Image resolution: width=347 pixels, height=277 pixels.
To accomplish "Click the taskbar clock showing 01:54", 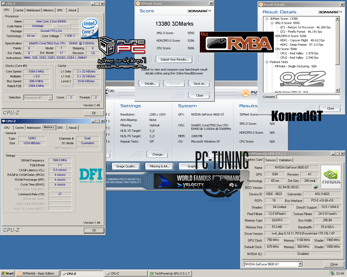I will tap(340, 273).
